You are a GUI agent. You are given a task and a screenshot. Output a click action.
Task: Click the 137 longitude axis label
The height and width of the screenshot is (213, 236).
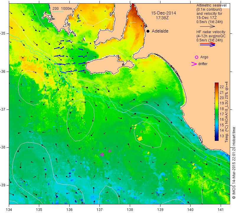[x=100, y=210]
